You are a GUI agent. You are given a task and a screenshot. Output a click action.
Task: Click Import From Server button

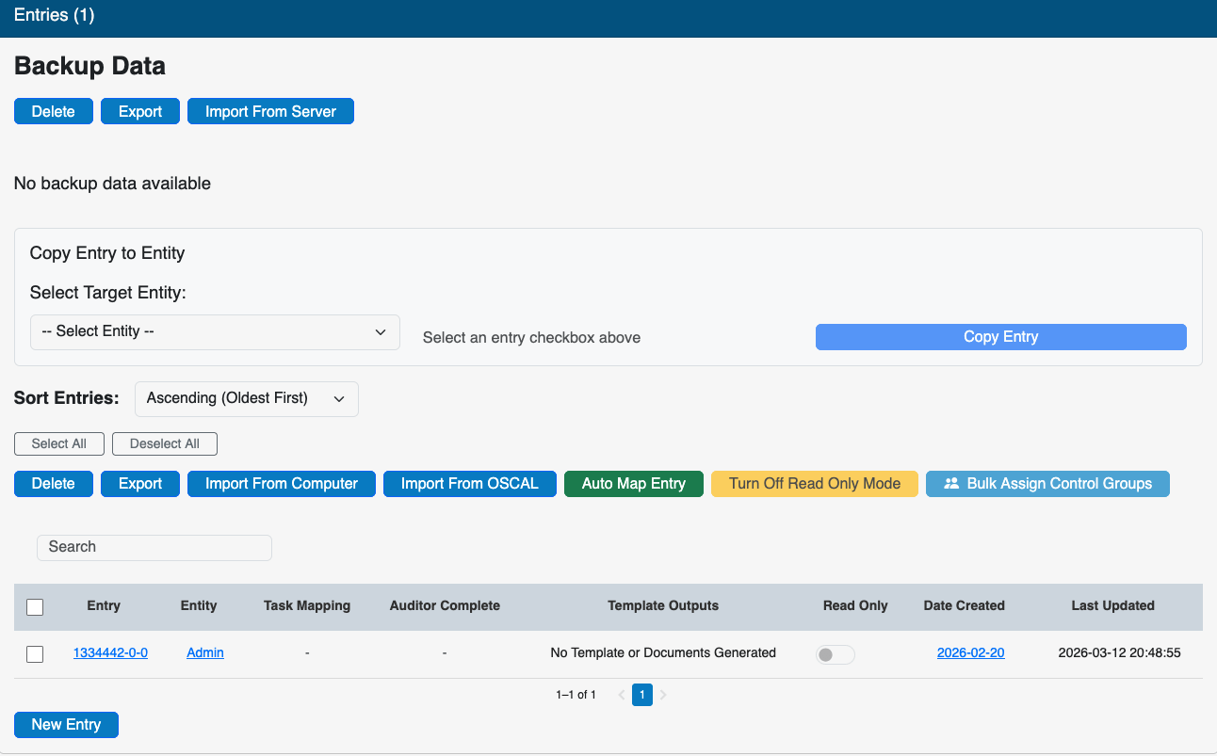pos(270,111)
